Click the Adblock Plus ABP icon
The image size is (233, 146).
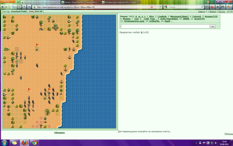click(212, 7)
